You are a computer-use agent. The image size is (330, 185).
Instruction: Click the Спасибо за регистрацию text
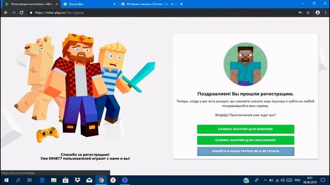pyautogui.click(x=85, y=155)
